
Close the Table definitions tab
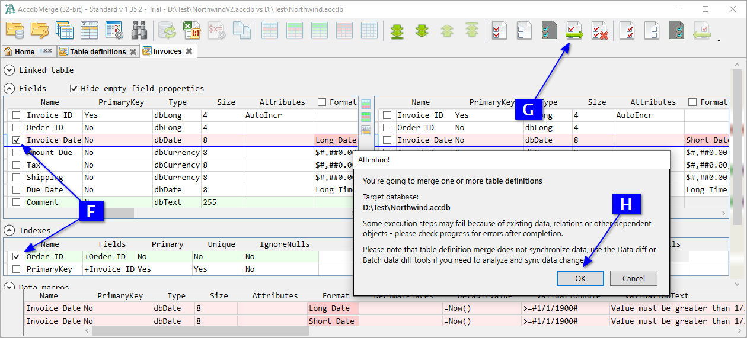(133, 51)
